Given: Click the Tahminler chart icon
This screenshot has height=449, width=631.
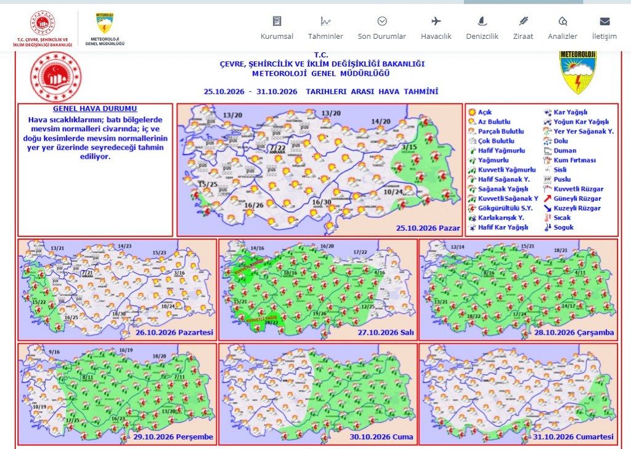Looking at the screenshot, I should [325, 21].
